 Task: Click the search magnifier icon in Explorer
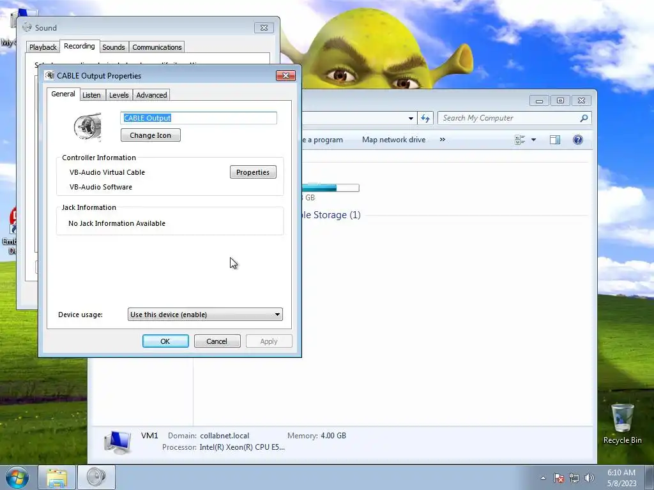tap(584, 118)
